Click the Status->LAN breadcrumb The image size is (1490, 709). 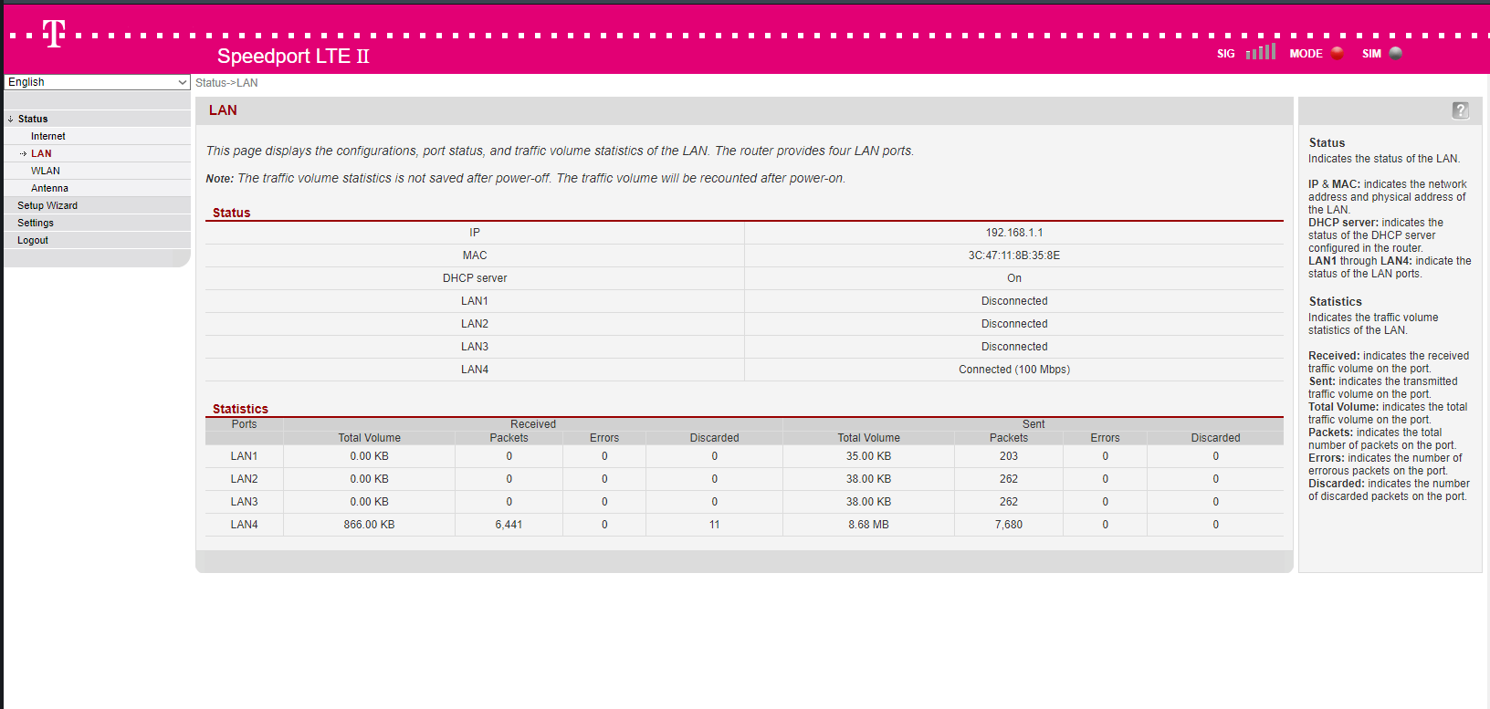[x=226, y=83]
